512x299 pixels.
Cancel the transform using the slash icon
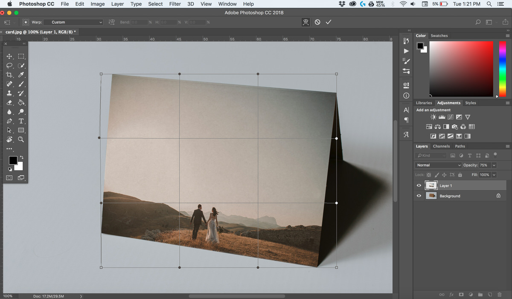[317, 22]
